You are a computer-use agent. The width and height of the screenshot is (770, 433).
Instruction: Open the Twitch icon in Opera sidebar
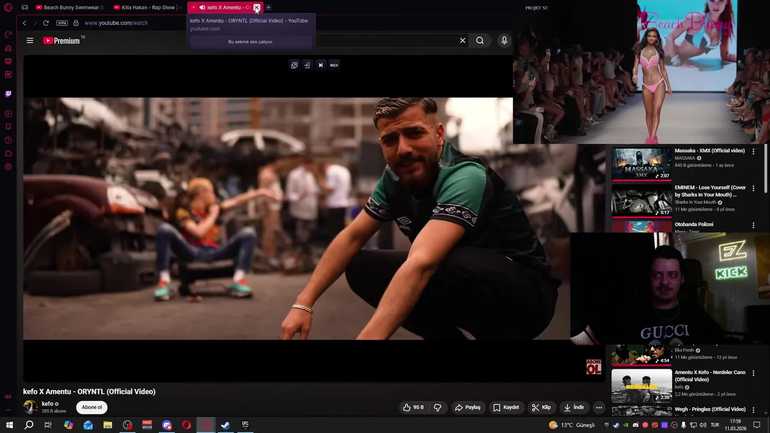tap(8, 94)
